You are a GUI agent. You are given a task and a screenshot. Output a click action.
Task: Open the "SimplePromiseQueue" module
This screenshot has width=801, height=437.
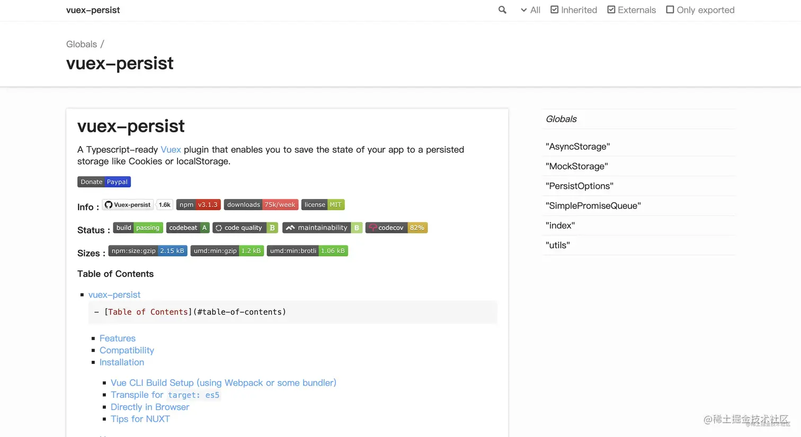click(593, 206)
